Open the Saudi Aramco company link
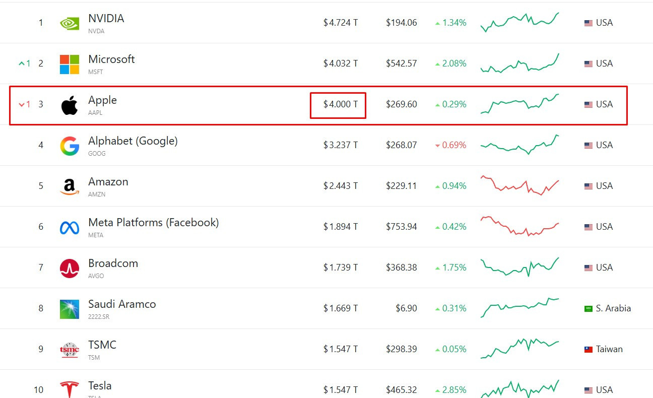Image resolution: width=653 pixels, height=398 pixels. [x=122, y=304]
